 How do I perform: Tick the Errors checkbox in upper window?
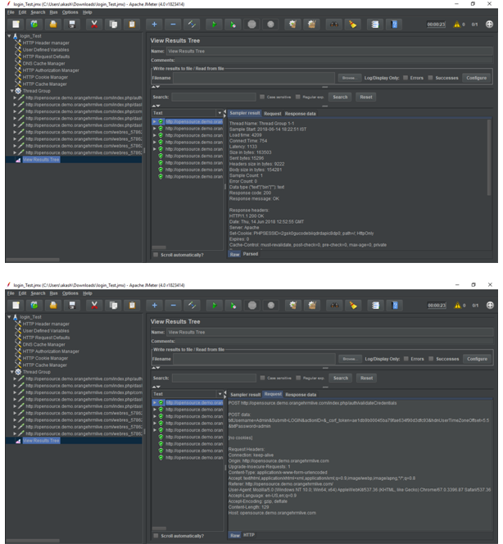406,78
